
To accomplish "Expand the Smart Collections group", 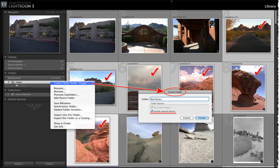I will tap(8, 94).
